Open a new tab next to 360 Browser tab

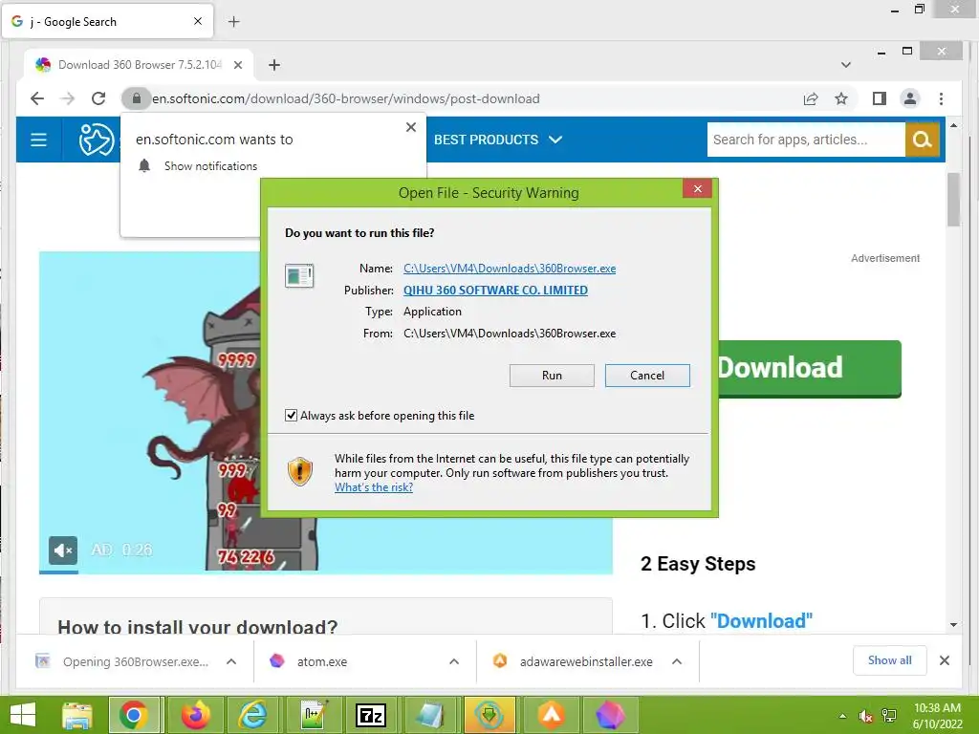[274, 65]
